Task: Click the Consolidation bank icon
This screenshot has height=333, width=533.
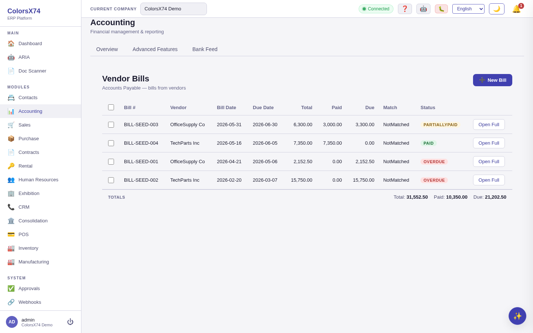Action: tap(11, 221)
